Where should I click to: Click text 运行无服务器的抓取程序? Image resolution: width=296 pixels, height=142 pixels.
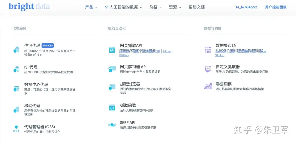tap(136, 110)
